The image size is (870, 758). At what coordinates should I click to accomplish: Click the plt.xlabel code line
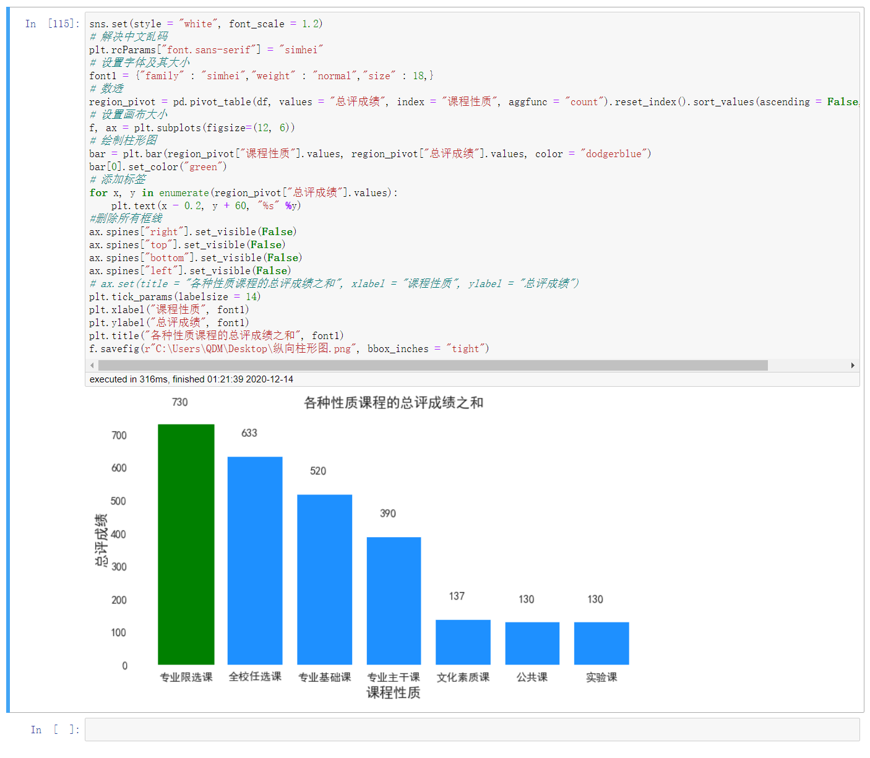pyautogui.click(x=169, y=310)
